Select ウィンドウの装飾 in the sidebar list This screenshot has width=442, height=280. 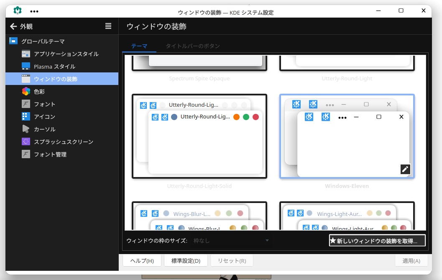point(62,79)
